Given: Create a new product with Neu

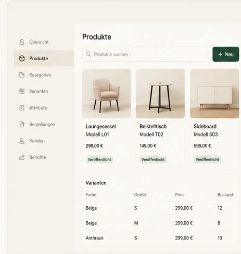Looking at the screenshot, I should pyautogui.click(x=226, y=54).
